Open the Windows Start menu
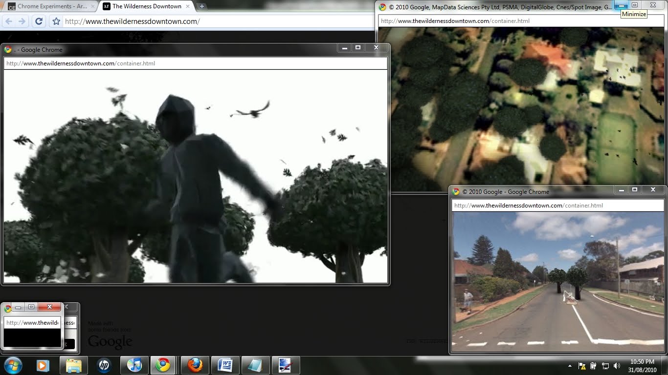The height and width of the screenshot is (375, 668). [13, 365]
